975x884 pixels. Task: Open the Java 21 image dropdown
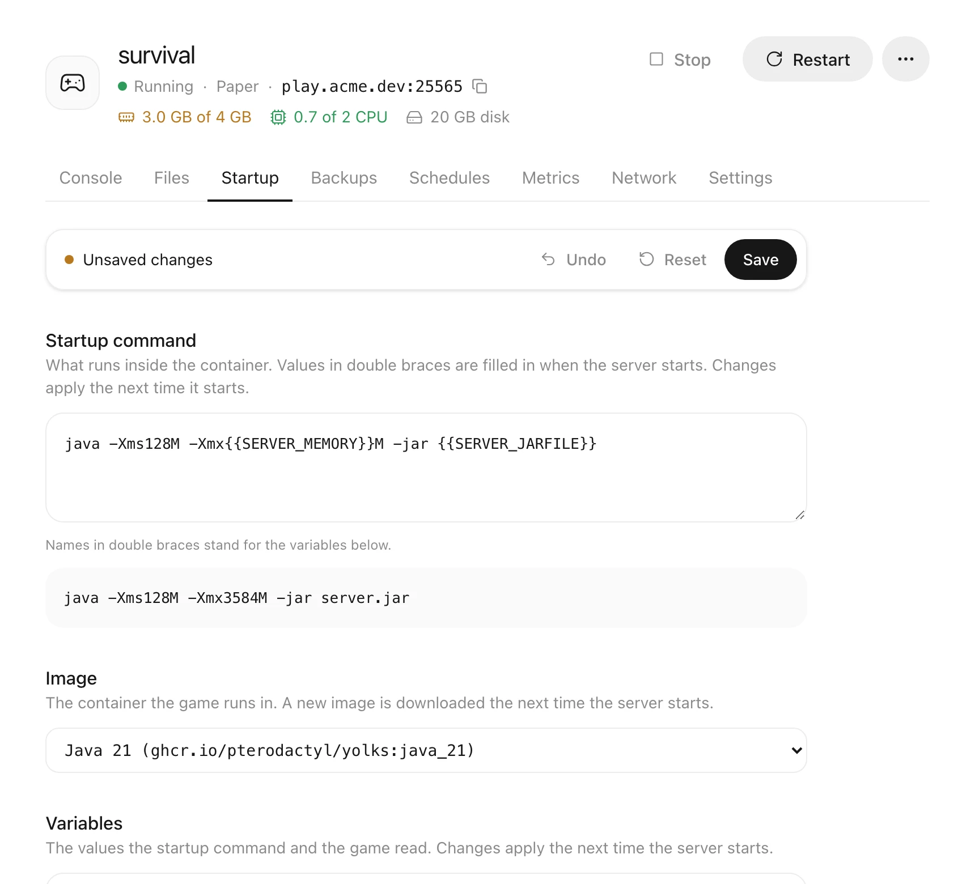(426, 750)
